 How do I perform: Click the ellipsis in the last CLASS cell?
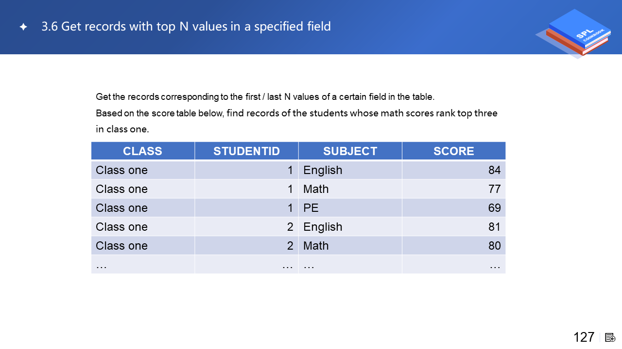click(102, 265)
